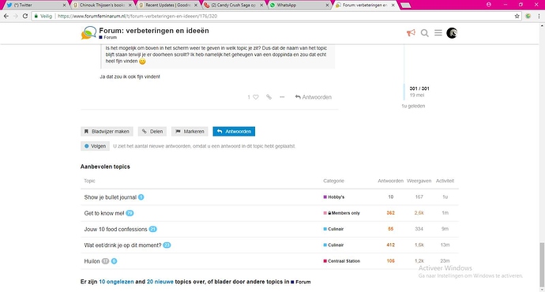Like the post with heart icon

point(256,97)
